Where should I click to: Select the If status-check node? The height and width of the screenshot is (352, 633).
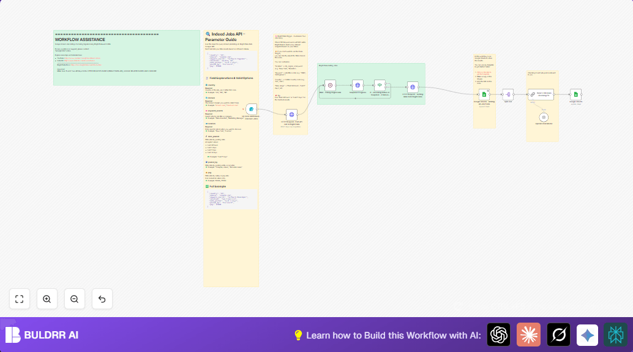tap(380, 85)
